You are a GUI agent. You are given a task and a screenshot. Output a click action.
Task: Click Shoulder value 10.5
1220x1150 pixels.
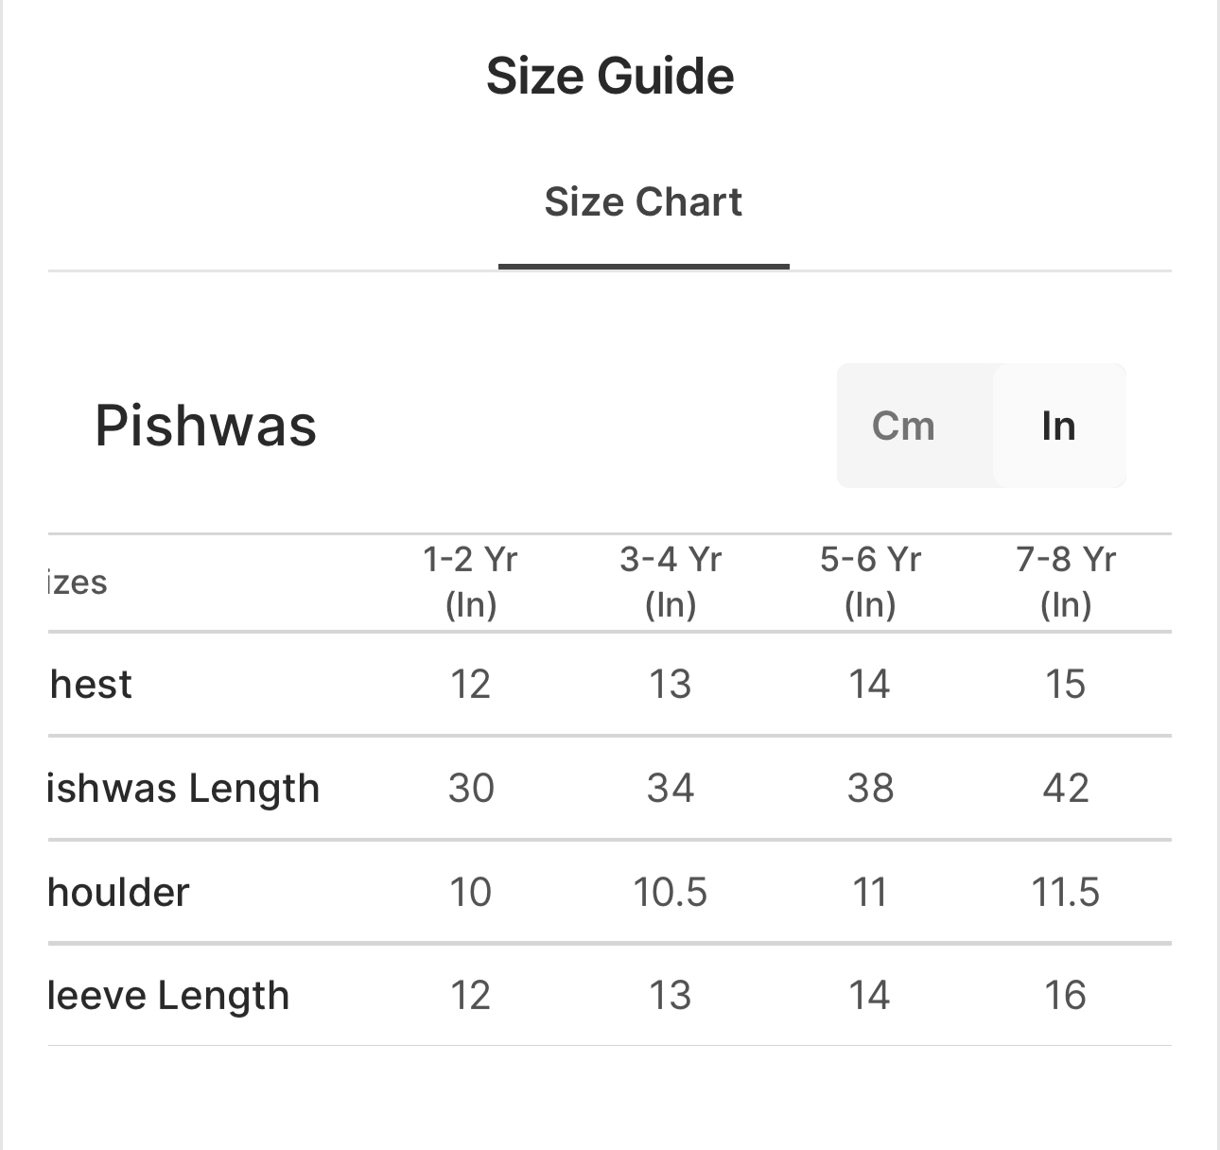(671, 893)
